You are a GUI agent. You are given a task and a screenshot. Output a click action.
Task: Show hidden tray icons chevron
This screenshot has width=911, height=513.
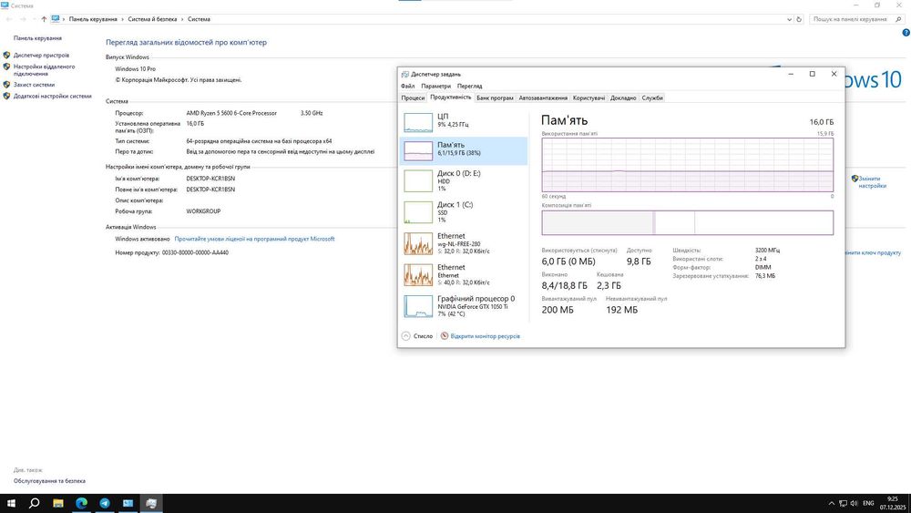coord(832,503)
